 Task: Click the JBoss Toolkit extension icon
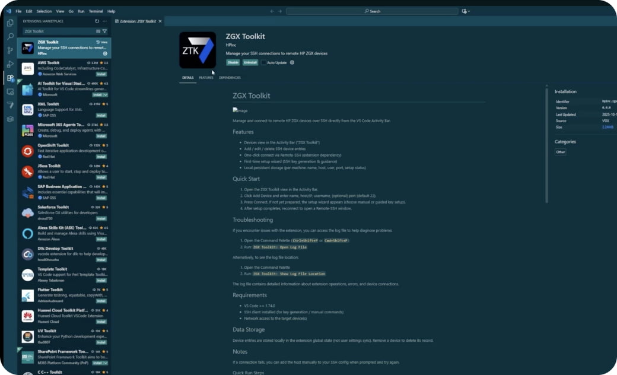pos(27,171)
